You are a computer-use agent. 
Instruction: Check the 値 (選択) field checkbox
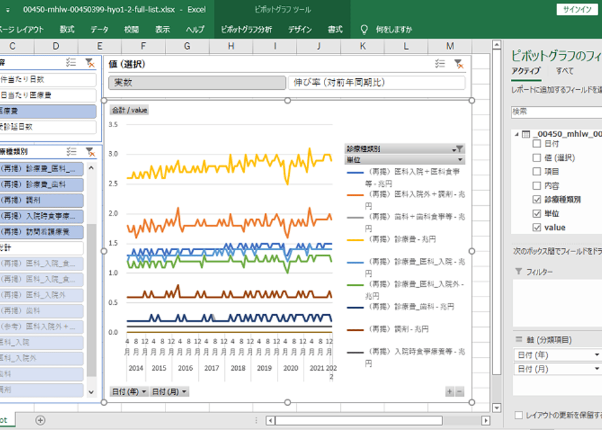click(537, 158)
